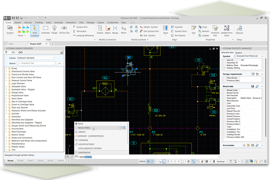Click the search browse ellipsis button
Image resolution: width=271 pixels, height=180 pixels.
60,63
